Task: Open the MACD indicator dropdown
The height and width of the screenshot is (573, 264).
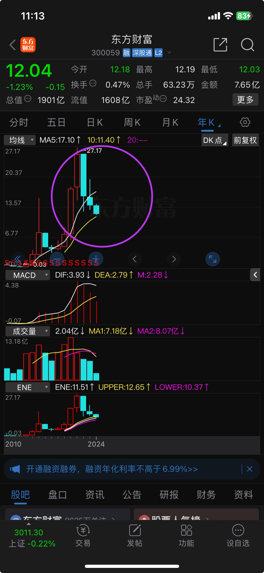Action: tap(27, 275)
